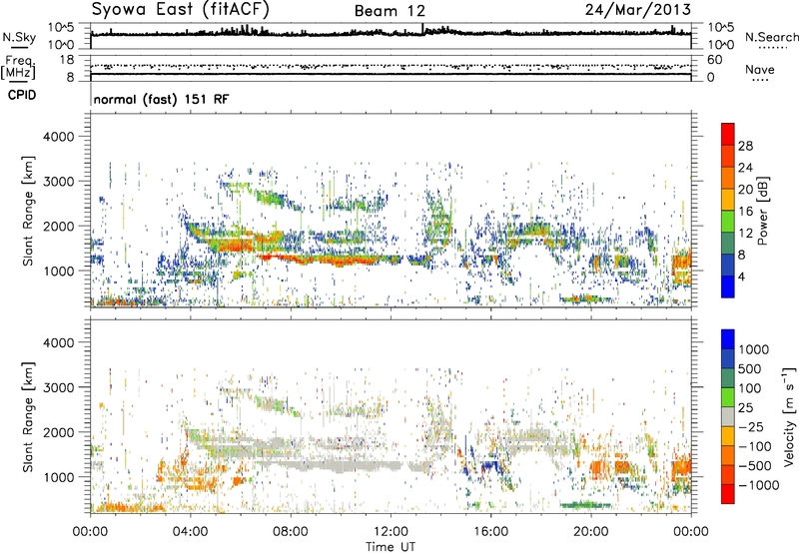Image resolution: width=799 pixels, height=553 pixels.
Task: Click the '12:00' time axis tick label
Action: [x=391, y=532]
